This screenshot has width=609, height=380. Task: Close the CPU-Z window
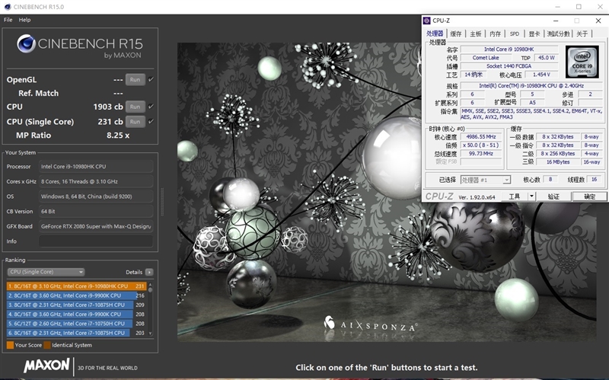(598, 21)
